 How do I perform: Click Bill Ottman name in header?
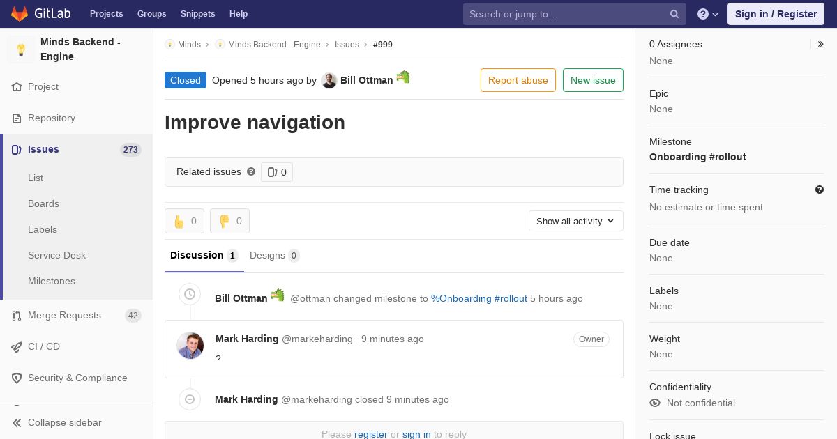[367, 80]
